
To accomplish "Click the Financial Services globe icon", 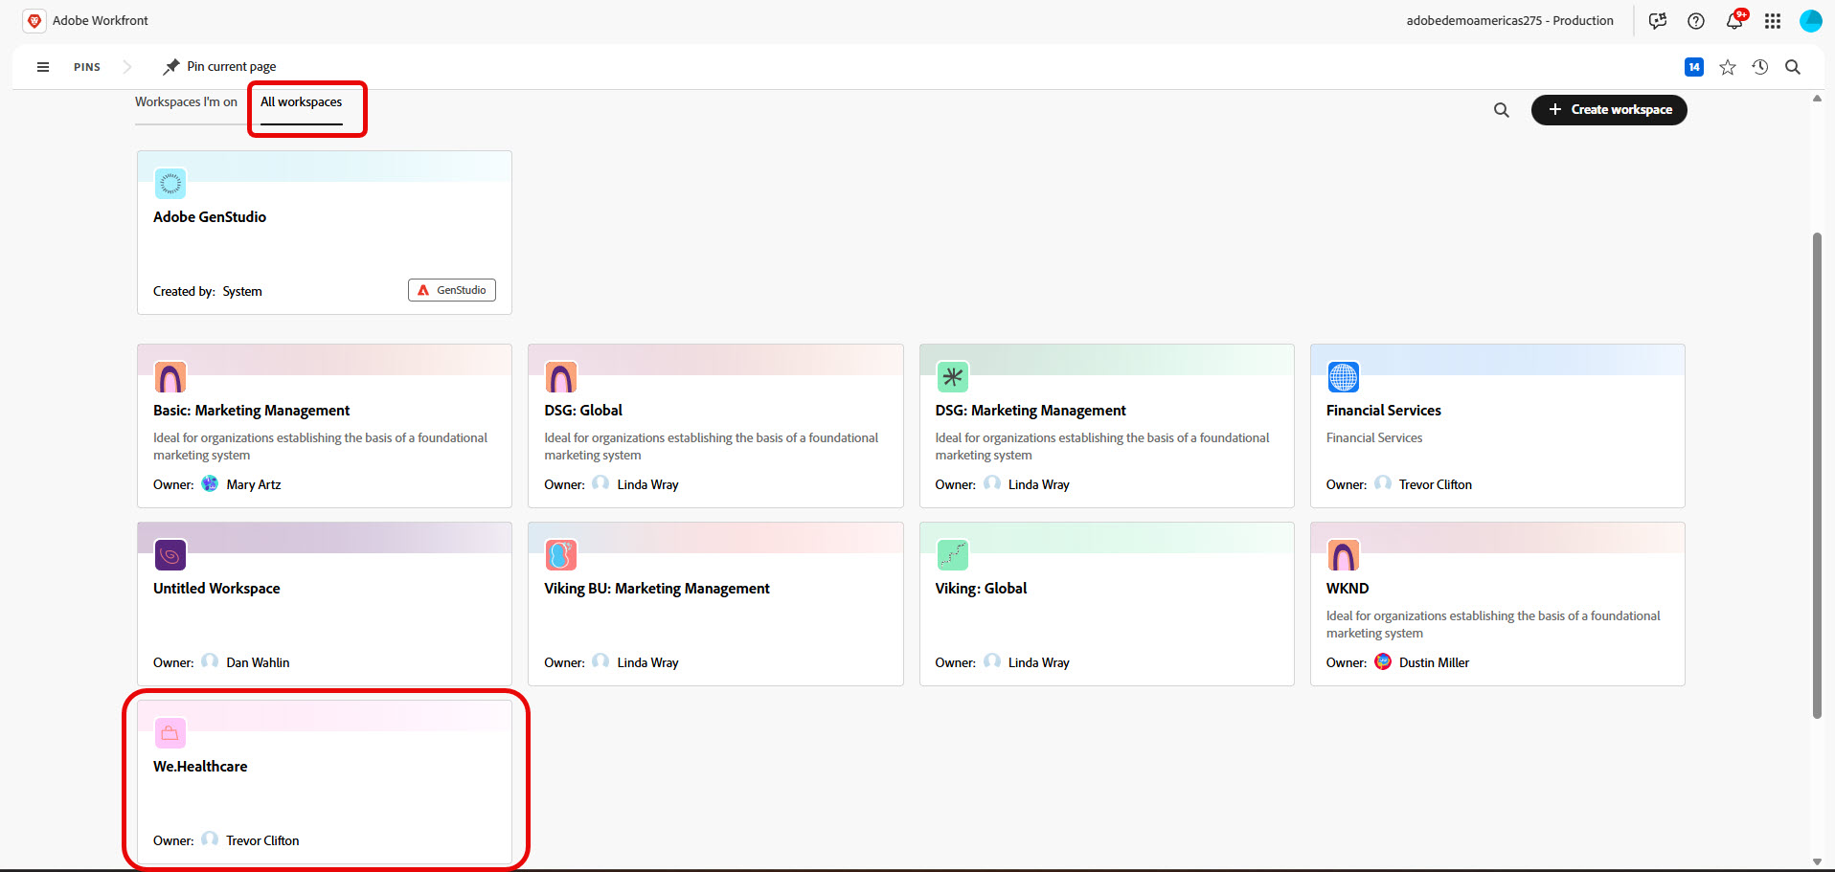I will click(1344, 377).
